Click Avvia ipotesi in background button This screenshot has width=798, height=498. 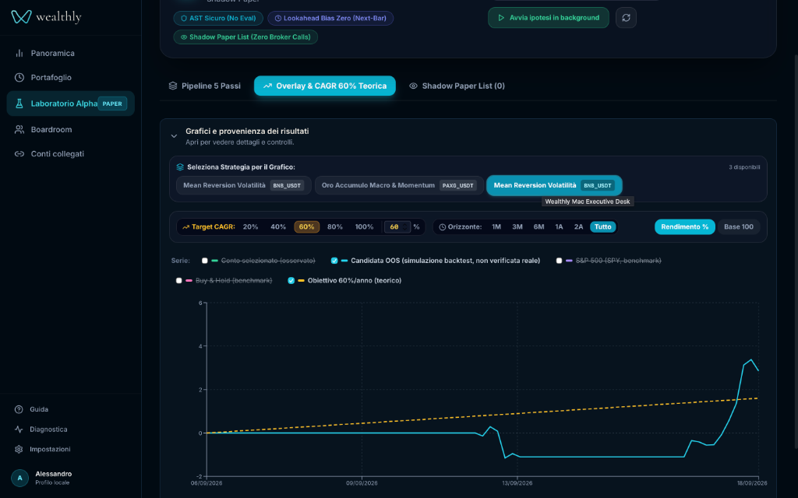tap(548, 18)
